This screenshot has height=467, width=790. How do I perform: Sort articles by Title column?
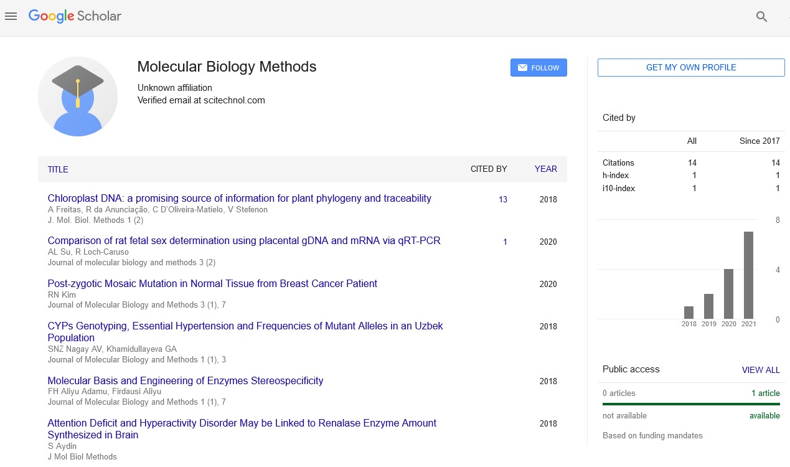(x=58, y=169)
